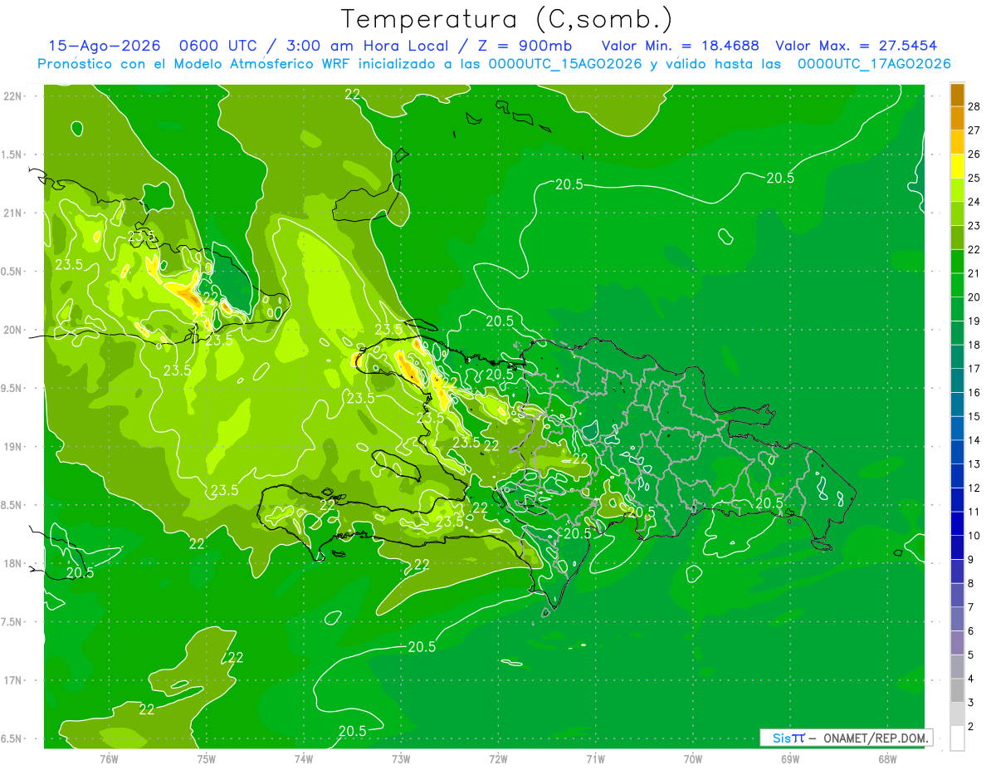Click the '18N' latitude axis label
Image resolution: width=996 pixels, height=770 pixels.
click(14, 563)
